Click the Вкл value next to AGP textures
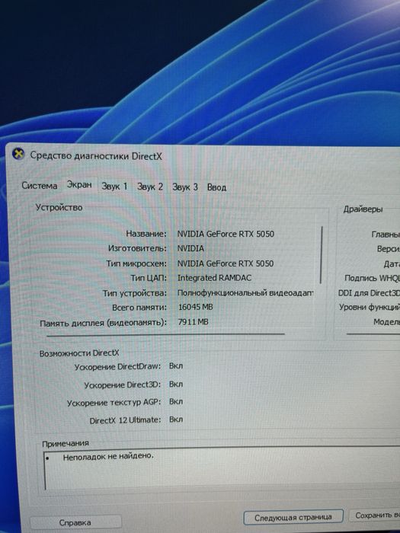Viewport: 400px width, 533px height. (176, 402)
